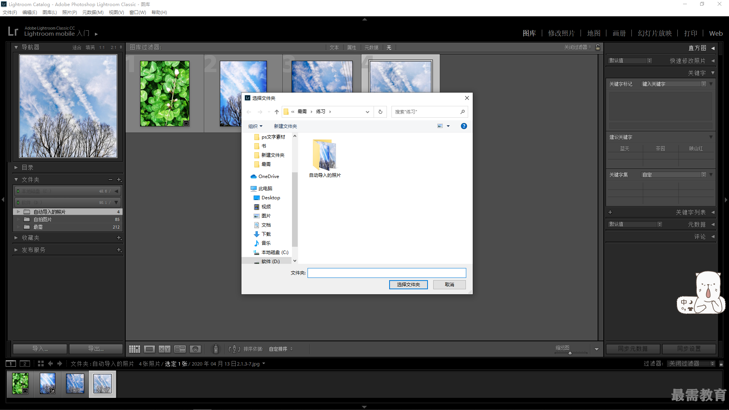
Task: Click the filter on/off switch at filmstrip right
Action: point(721,364)
